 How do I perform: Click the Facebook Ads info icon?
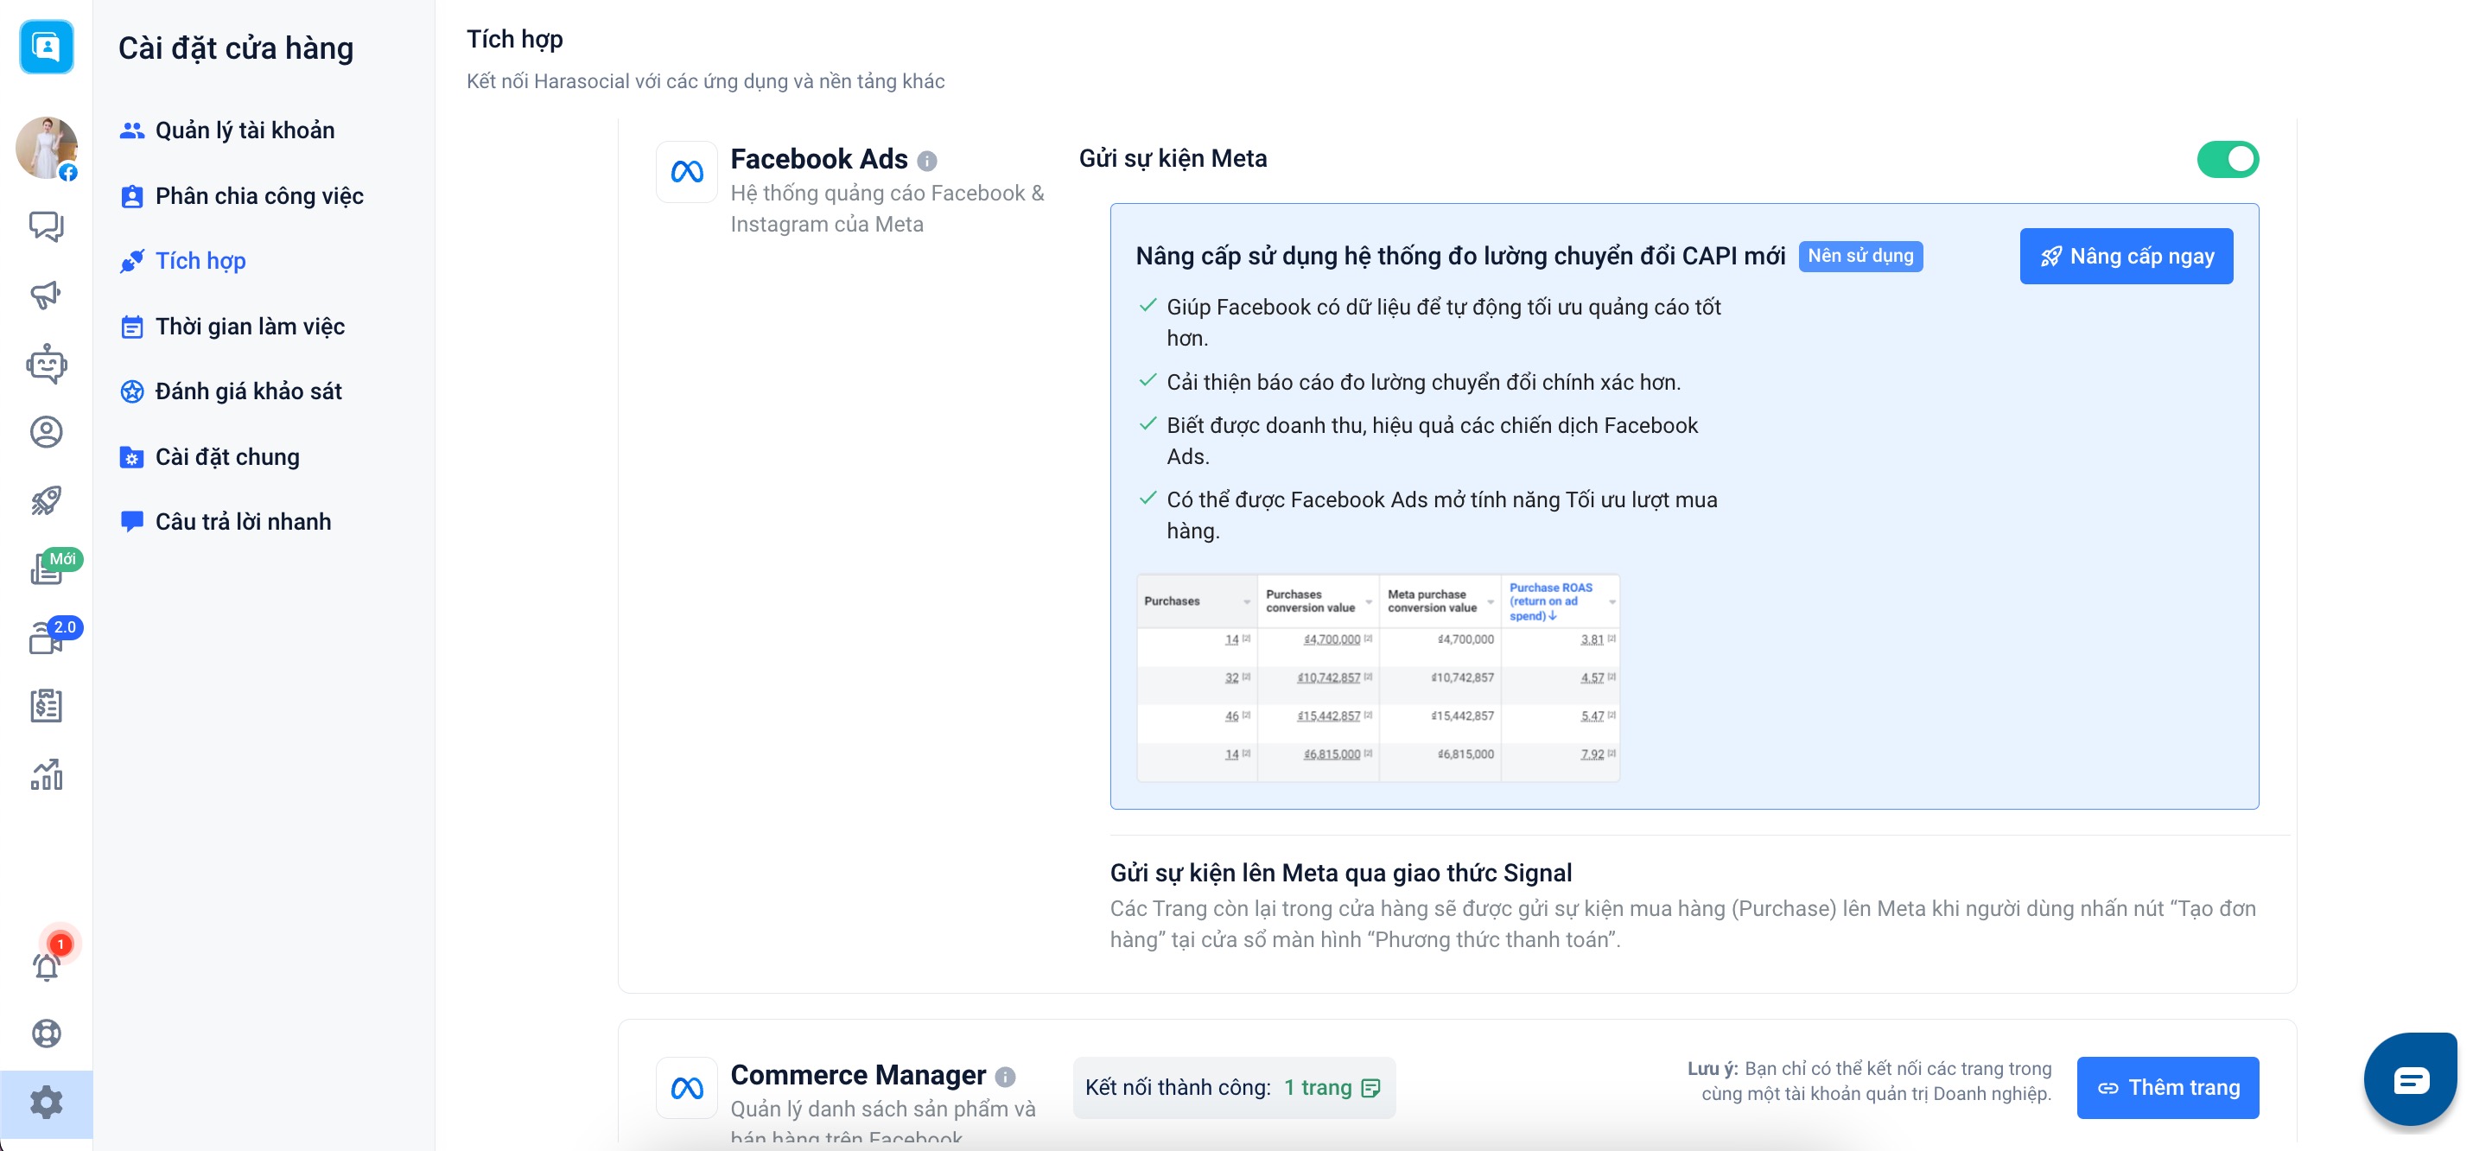point(926,161)
